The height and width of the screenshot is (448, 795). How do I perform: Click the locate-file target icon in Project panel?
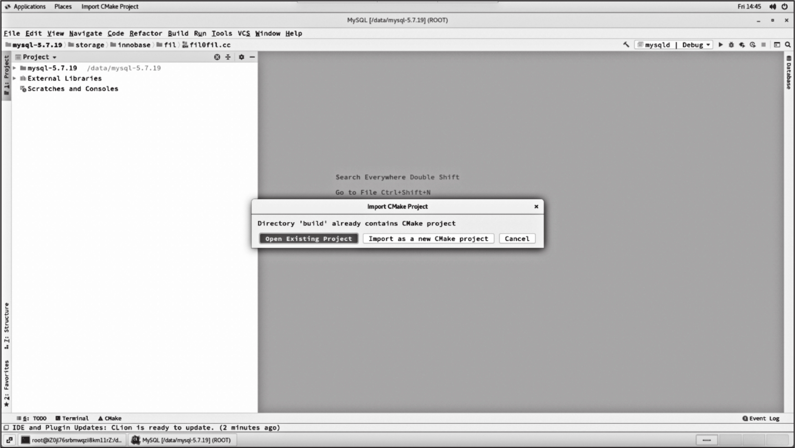coord(217,57)
